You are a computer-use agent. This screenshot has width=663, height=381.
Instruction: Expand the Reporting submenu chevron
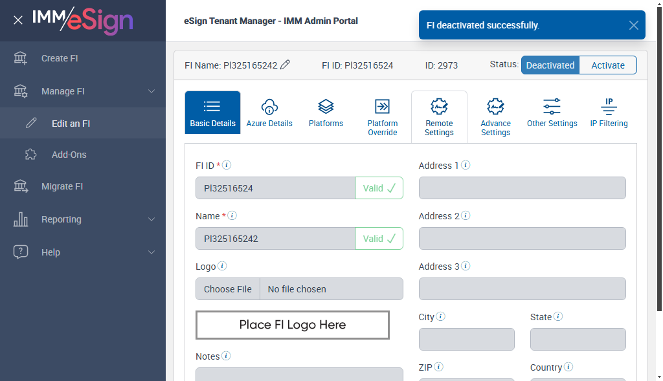pyautogui.click(x=152, y=219)
